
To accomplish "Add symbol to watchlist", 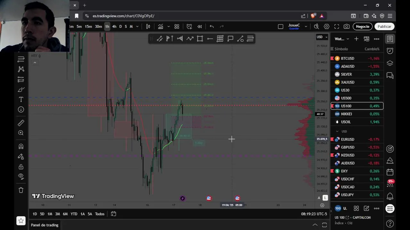I will coord(356,39).
